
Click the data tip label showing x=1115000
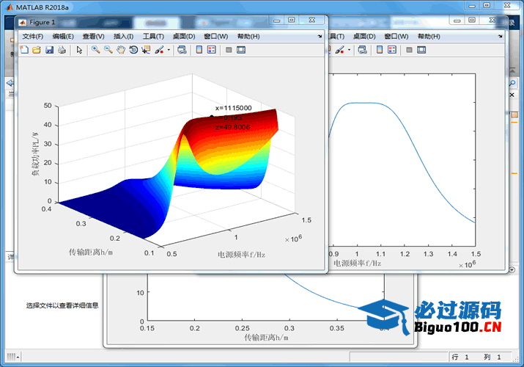pos(233,108)
